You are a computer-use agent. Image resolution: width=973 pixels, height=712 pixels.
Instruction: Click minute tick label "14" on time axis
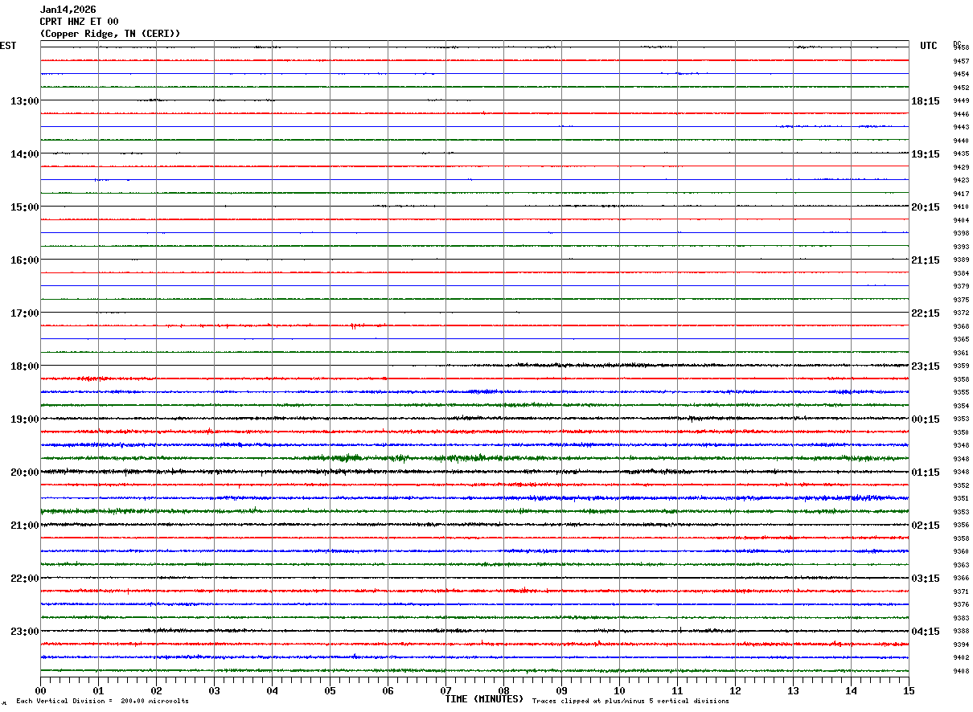[851, 691]
